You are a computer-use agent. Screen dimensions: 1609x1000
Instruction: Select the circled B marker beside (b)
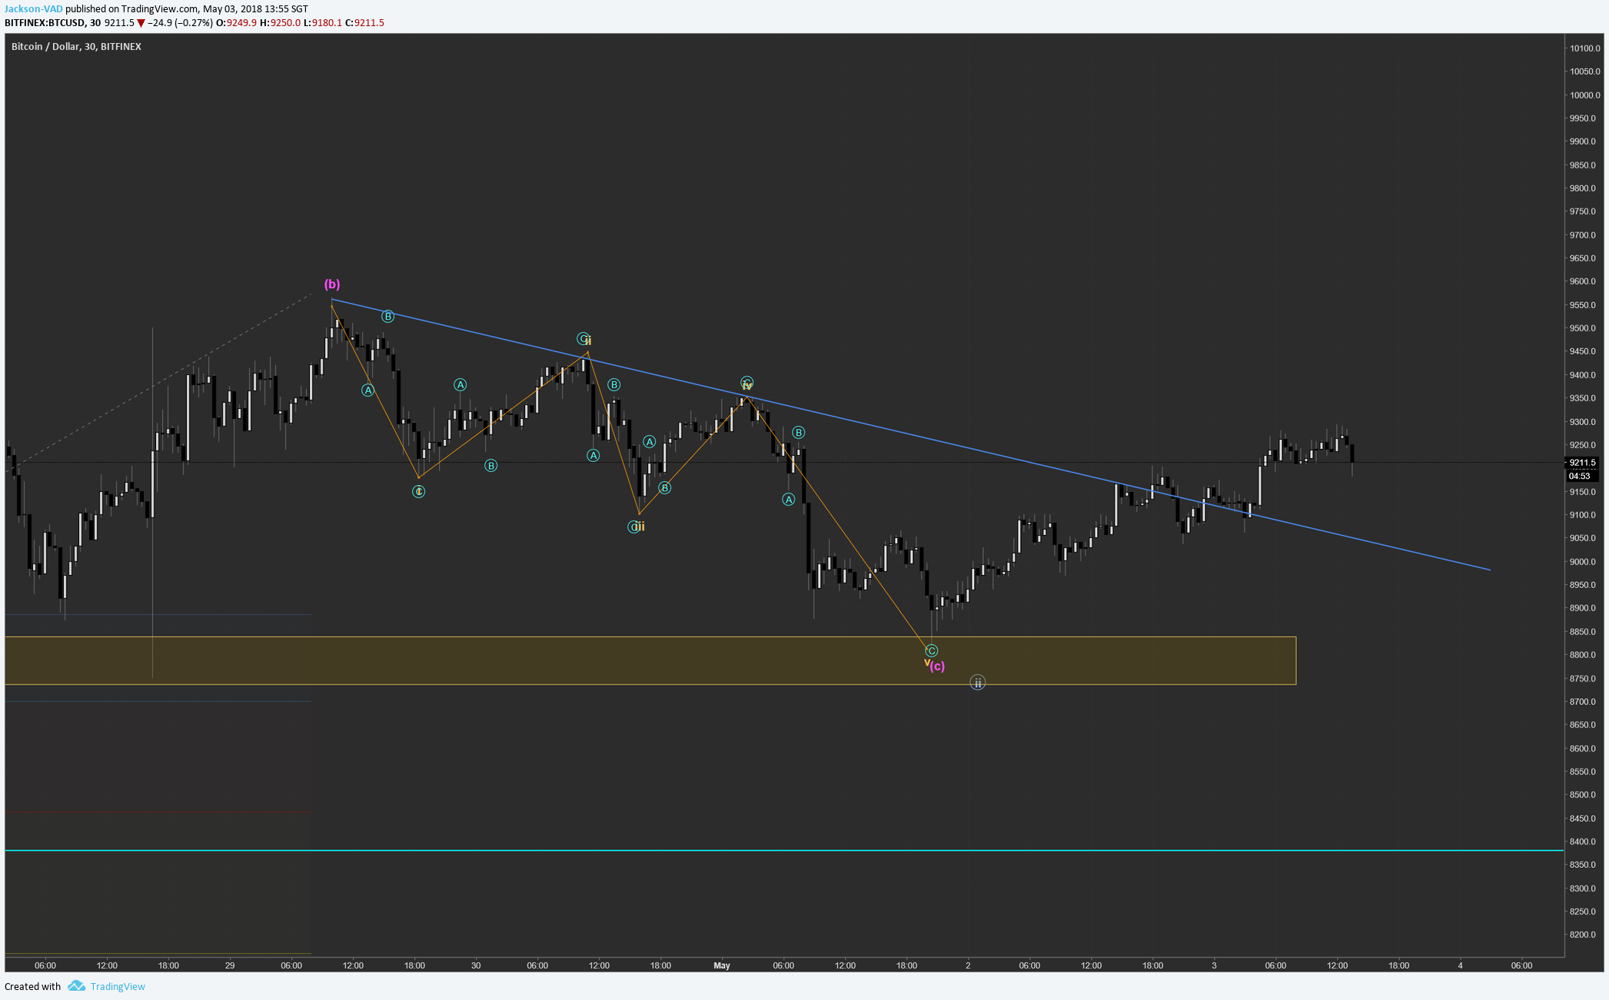388,317
